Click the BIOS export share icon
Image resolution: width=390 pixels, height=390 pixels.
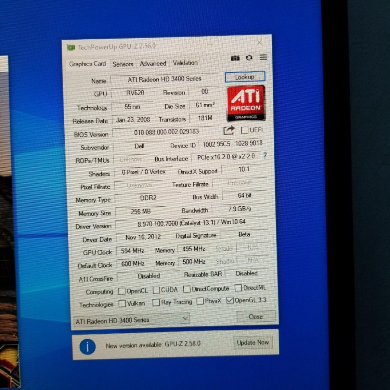click(229, 131)
